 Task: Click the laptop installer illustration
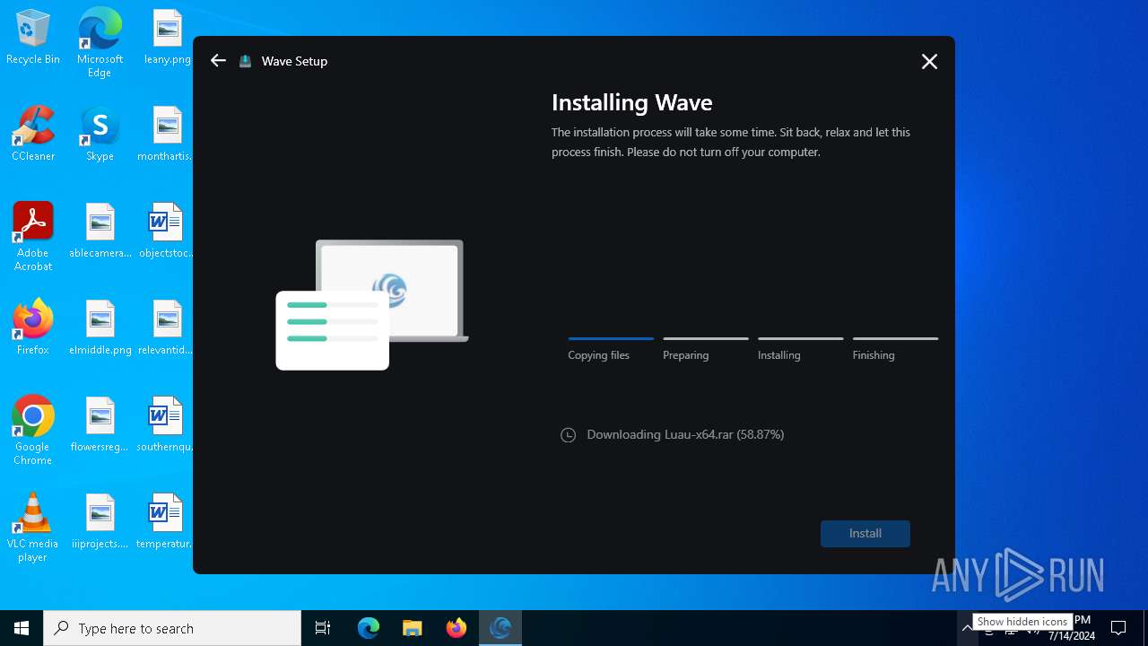point(371,305)
